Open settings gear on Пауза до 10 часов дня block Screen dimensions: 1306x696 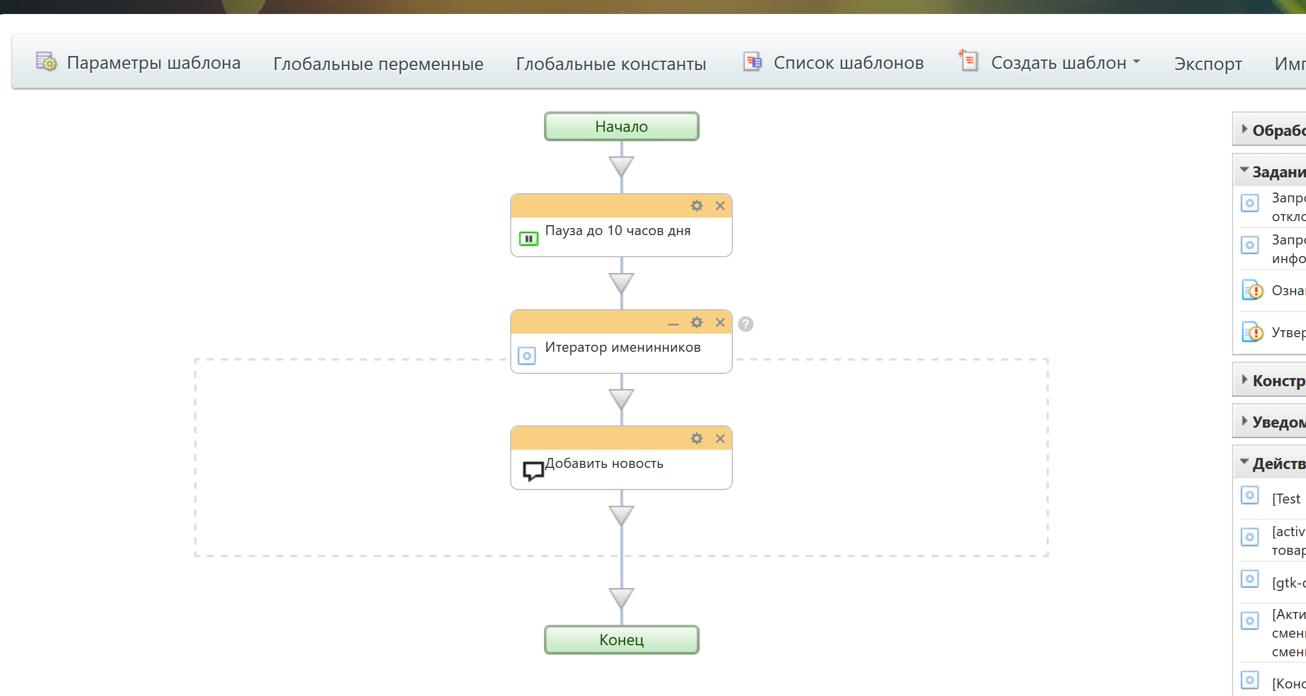pos(697,206)
